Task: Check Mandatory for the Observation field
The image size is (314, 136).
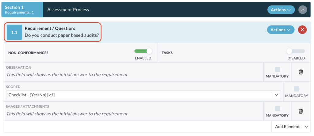Action: click(277, 70)
